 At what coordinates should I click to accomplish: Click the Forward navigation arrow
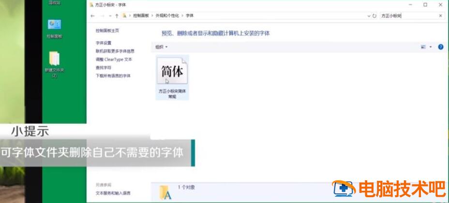tap(102, 16)
